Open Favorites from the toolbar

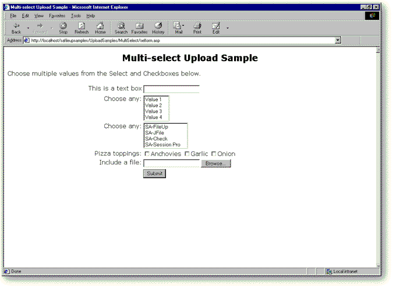point(139,26)
